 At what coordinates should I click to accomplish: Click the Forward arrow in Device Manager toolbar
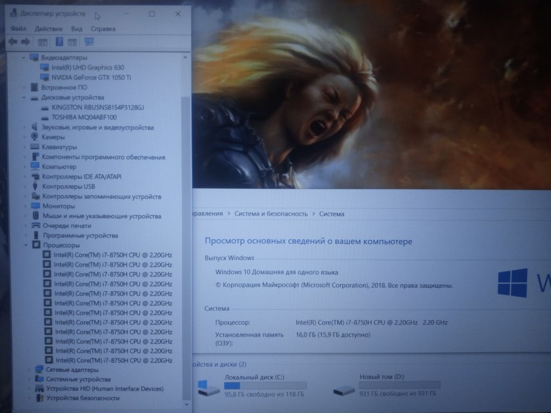[25, 42]
